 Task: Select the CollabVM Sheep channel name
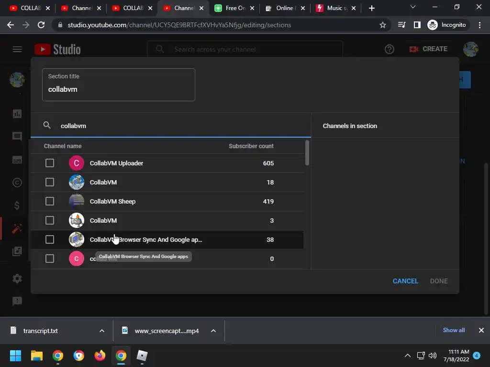[112, 202]
